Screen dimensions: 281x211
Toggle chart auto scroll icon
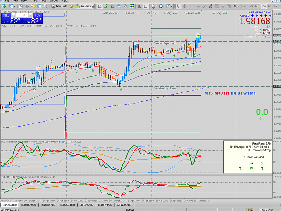click(x=139, y=6)
